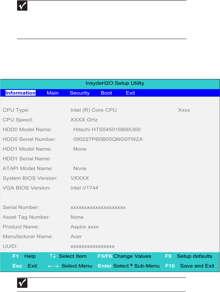
Task: Click the HDD1 Model Name 'None' value
Action: tap(80, 149)
